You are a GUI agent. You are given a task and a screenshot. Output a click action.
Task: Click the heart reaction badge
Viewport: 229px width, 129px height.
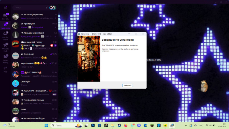[x=52, y=45]
